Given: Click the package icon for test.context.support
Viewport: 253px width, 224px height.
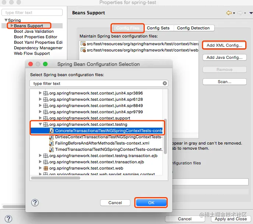Looking at the screenshot, I should [x=46, y=118].
